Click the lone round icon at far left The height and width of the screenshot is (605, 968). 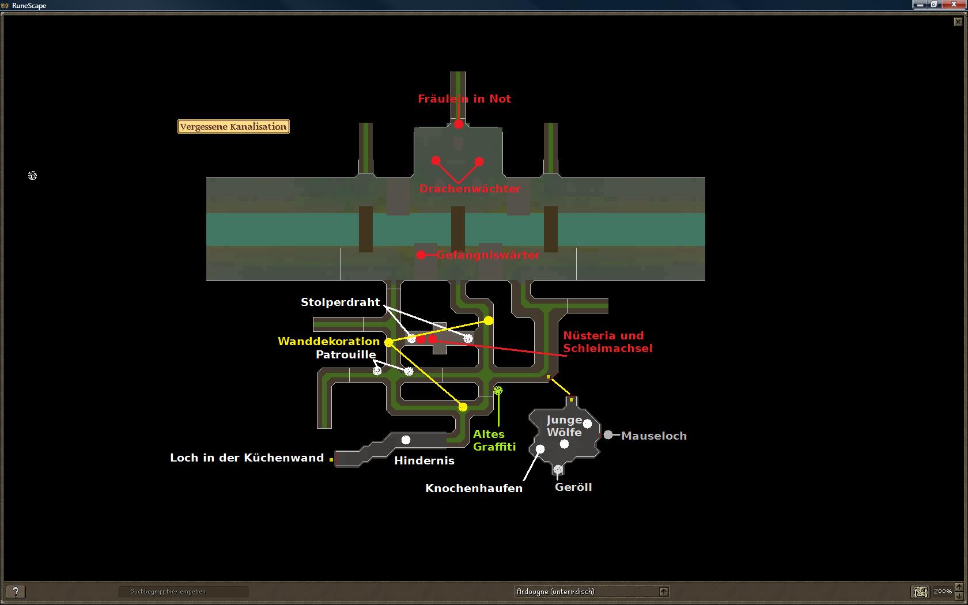pyautogui.click(x=32, y=176)
